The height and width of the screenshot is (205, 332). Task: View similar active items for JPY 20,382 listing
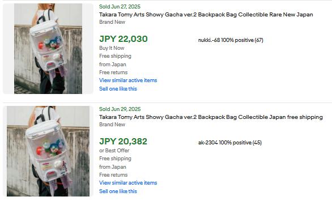tap(128, 182)
